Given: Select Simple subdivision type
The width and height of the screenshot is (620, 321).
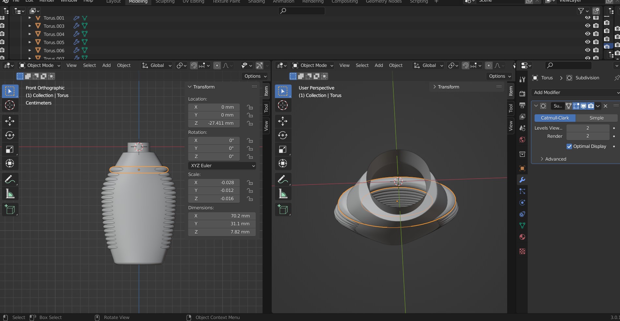Looking at the screenshot, I should 597,118.
